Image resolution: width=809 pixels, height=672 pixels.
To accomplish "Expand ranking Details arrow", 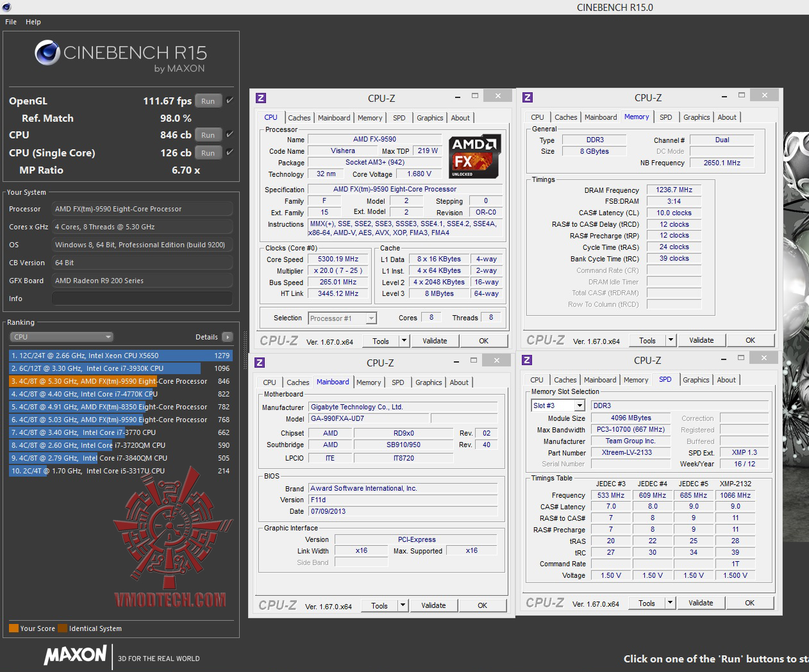I will [228, 337].
